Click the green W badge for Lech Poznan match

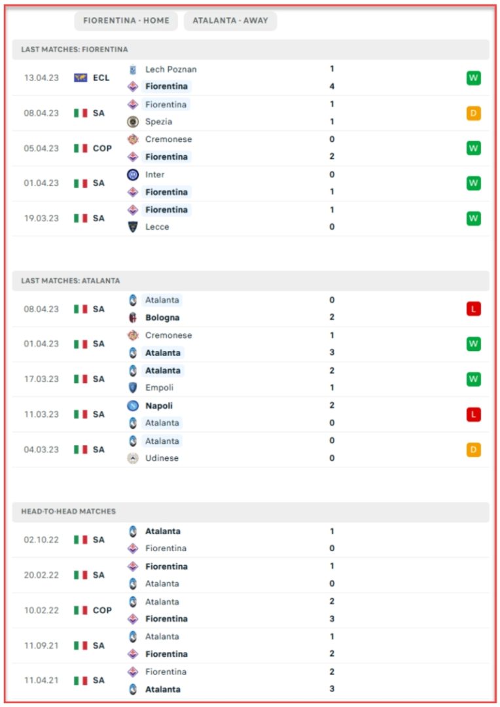[473, 78]
